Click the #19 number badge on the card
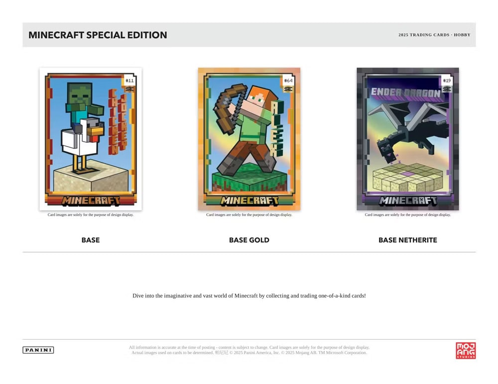The height and width of the screenshot is (384, 498). point(447,81)
